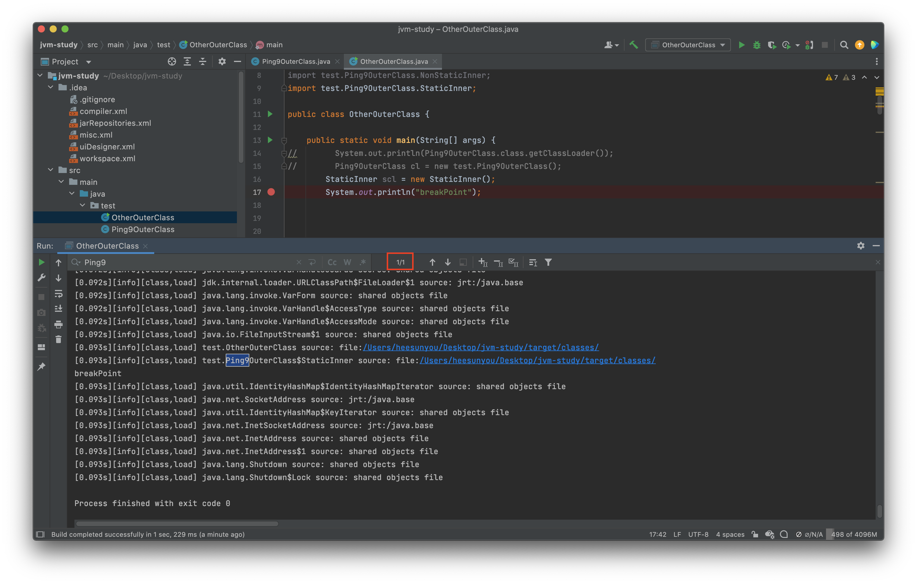The height and width of the screenshot is (584, 917).
Task: Click the console horizontal scrollbar
Action: (177, 523)
